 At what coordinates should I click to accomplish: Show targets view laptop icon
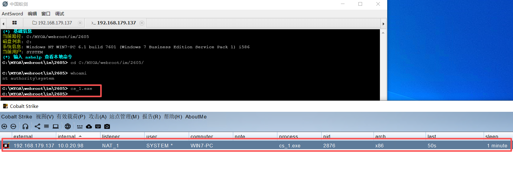56,127
